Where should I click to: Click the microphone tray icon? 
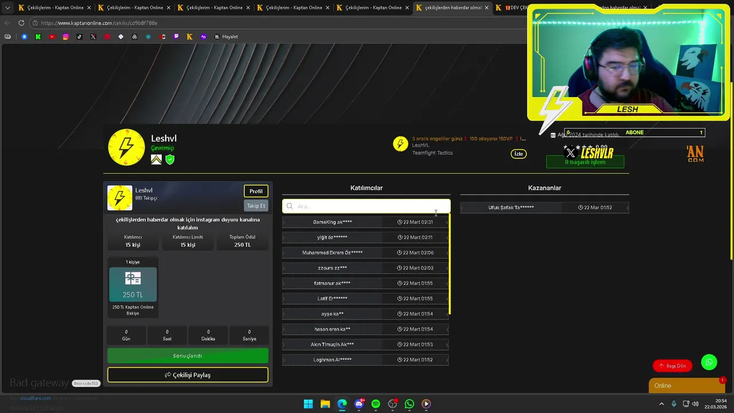674,404
